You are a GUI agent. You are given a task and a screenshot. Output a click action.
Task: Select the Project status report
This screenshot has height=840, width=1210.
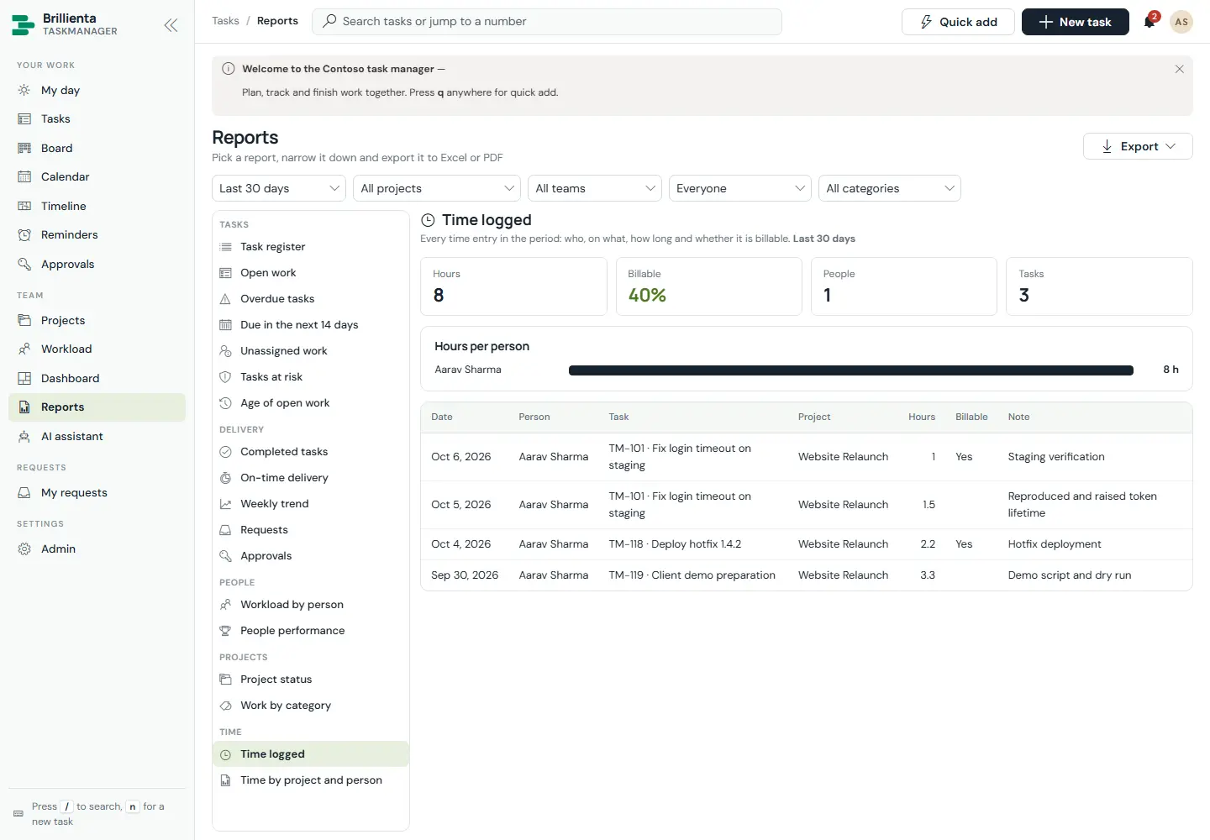click(x=311, y=679)
